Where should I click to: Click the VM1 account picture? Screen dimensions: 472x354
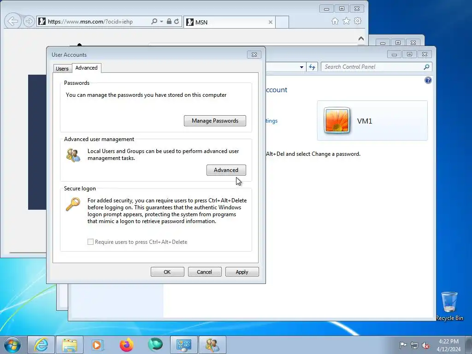[337, 120]
